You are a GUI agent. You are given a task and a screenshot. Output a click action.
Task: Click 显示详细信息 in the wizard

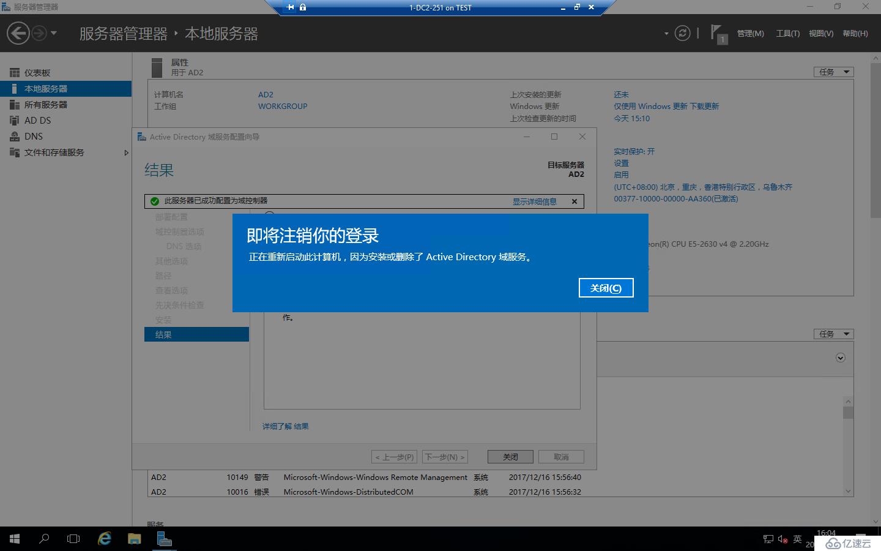tap(535, 201)
